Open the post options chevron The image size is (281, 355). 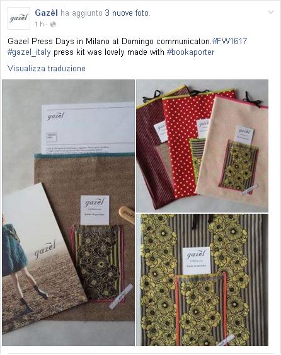[271, 12]
